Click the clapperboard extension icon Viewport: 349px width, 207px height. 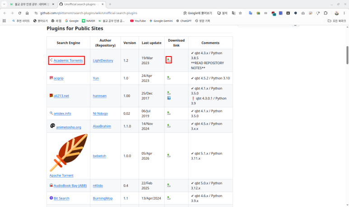pyautogui.click(x=288, y=13)
